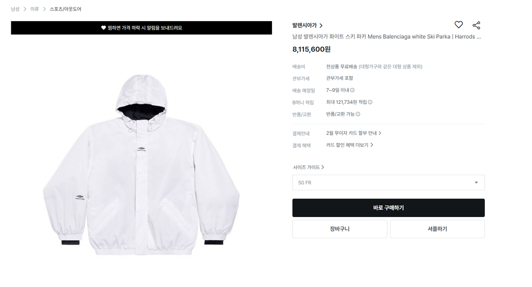Expand 카드 할인 혜택 더보기
532x287 pixels.
[349, 145]
